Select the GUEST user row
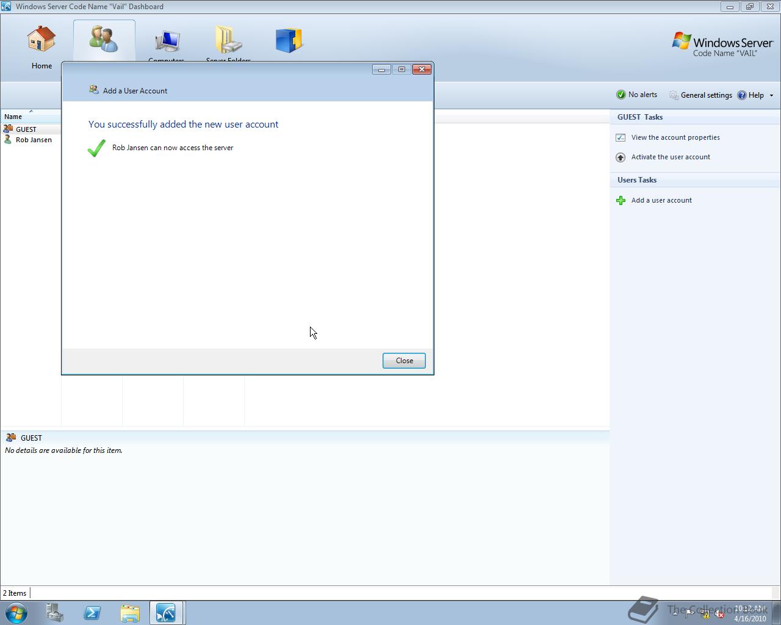The height and width of the screenshot is (625, 781). (x=31, y=129)
